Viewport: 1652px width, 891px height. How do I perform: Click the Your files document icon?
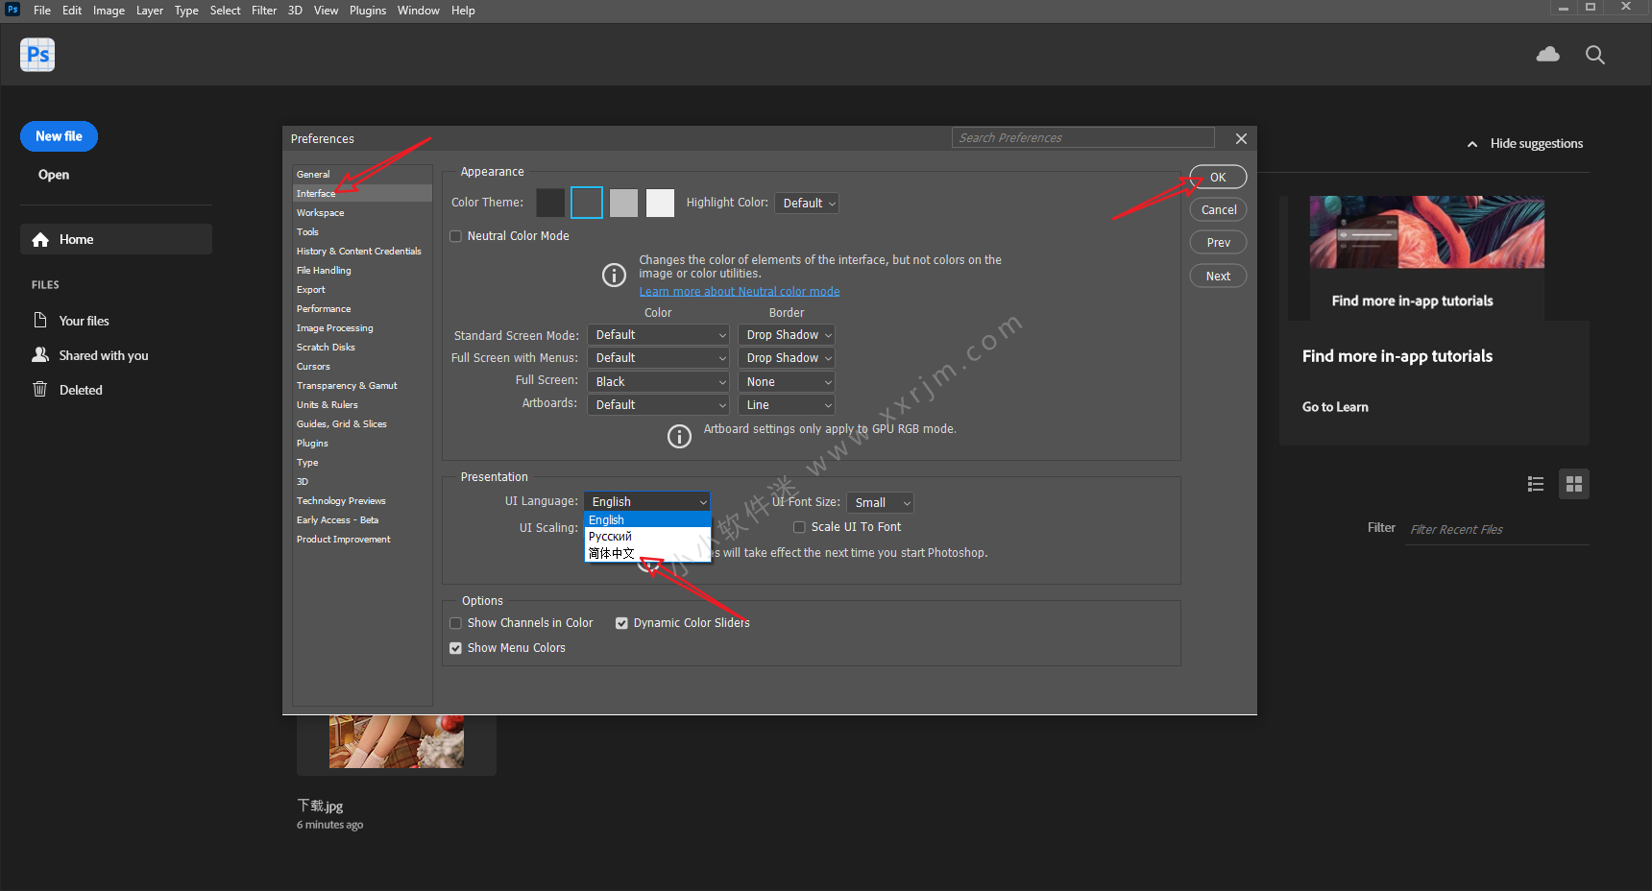(x=40, y=320)
